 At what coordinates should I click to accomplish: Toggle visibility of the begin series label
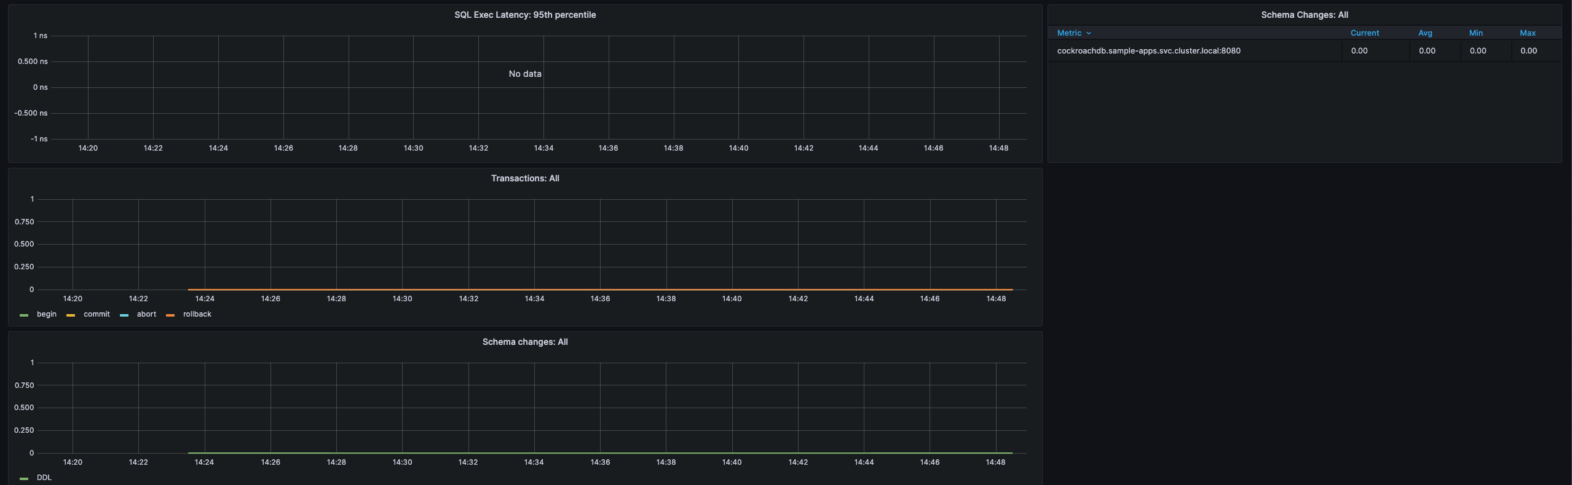(x=47, y=314)
